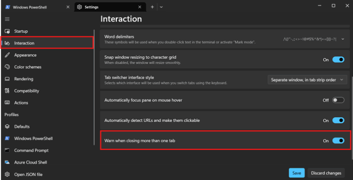Screen dimensions: 353x180
Task: Go to Startup settings page
Action: pos(47,31)
